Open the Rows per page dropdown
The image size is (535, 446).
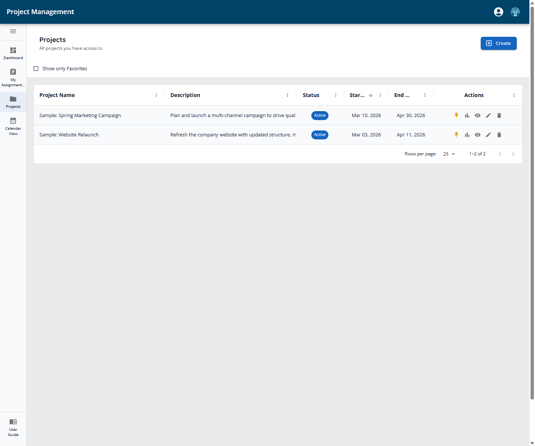click(449, 154)
